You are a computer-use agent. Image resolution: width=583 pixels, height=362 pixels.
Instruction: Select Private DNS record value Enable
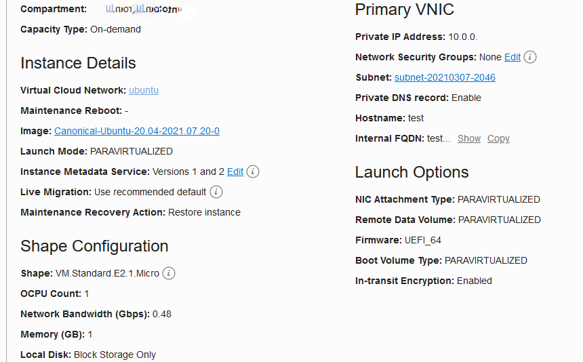[x=466, y=98]
